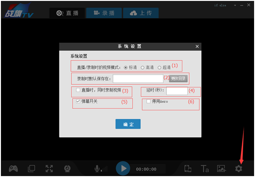
Task: Click the 更改目录 button
Action: [178, 78]
